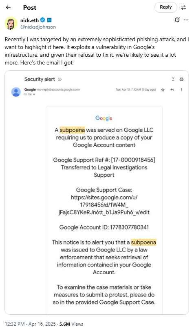Click the Grok explain icon
194x329 pixels.
tap(177, 20)
